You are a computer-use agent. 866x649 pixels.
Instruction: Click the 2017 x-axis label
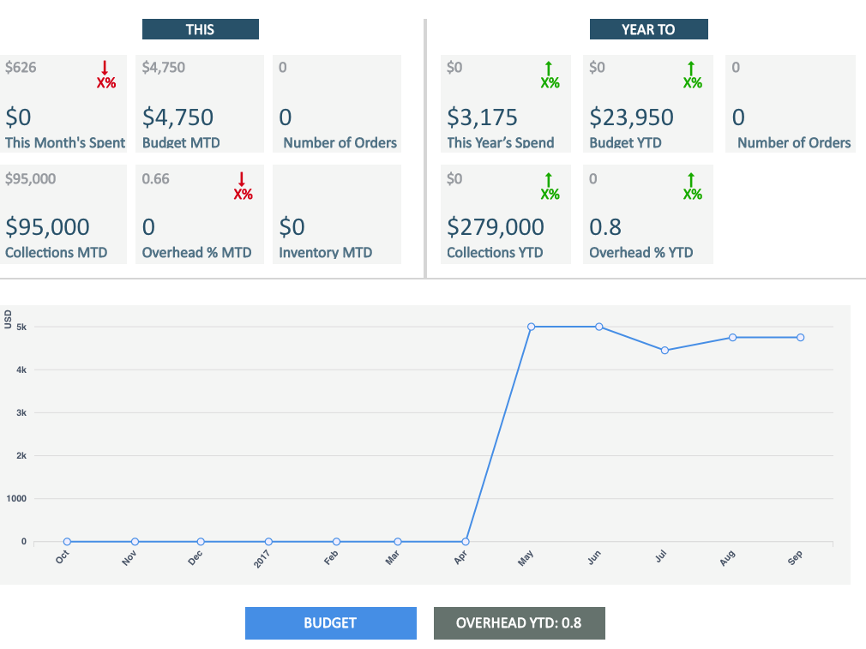pyautogui.click(x=262, y=559)
